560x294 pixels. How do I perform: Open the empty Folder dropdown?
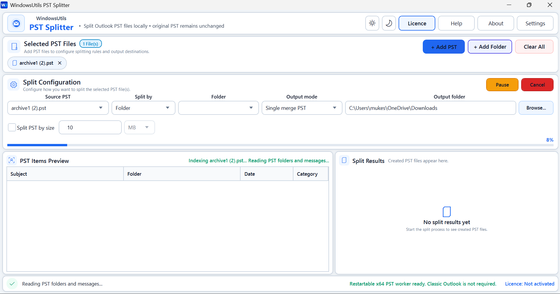point(218,108)
